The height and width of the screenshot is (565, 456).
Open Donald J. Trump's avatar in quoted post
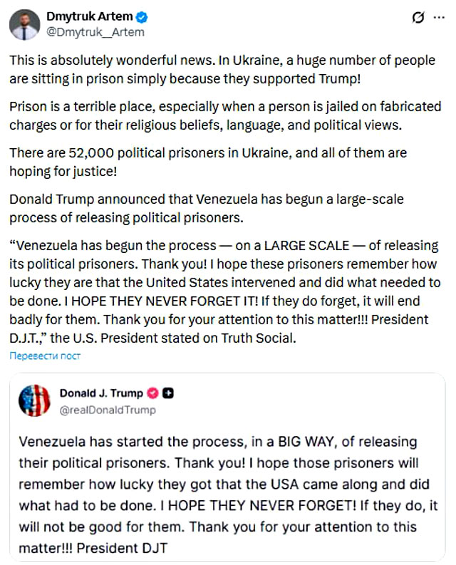coord(33,401)
